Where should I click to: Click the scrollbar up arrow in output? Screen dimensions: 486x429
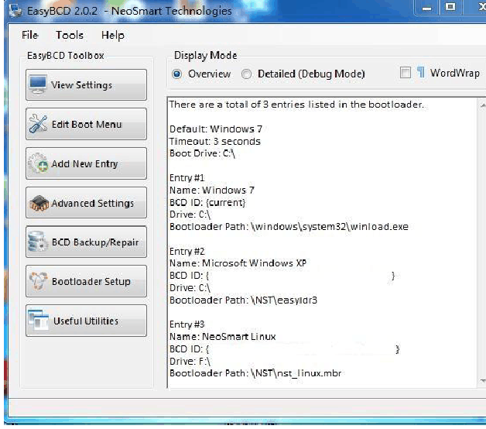pyautogui.click(x=482, y=106)
